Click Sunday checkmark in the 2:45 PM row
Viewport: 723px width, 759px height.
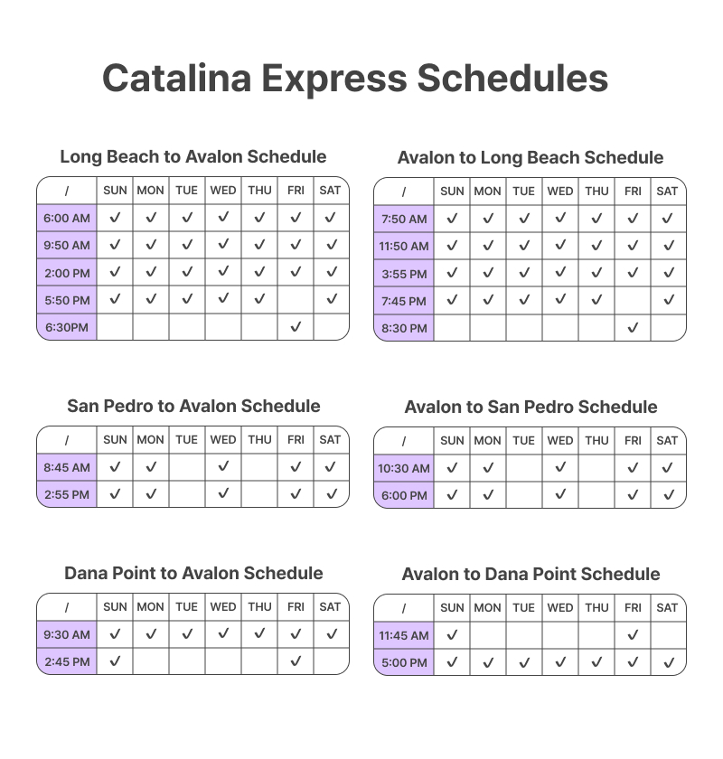(x=115, y=661)
